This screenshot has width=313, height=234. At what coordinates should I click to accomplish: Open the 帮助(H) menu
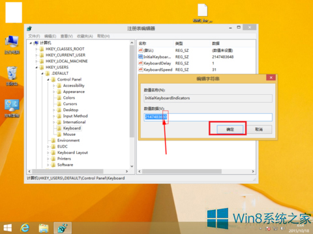click(x=103, y=36)
